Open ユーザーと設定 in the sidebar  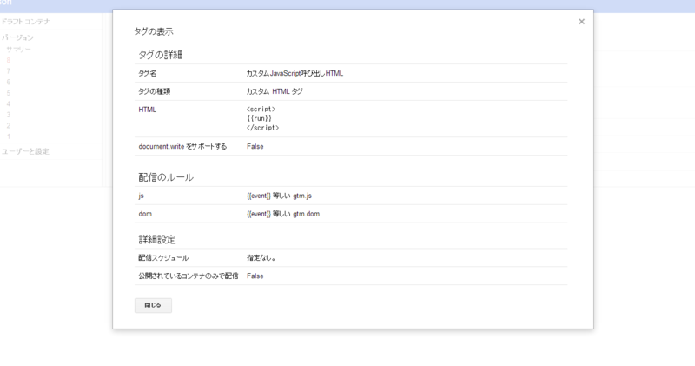(25, 151)
